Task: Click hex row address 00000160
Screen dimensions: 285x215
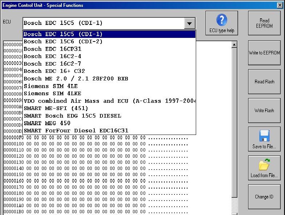Action: (14, 181)
